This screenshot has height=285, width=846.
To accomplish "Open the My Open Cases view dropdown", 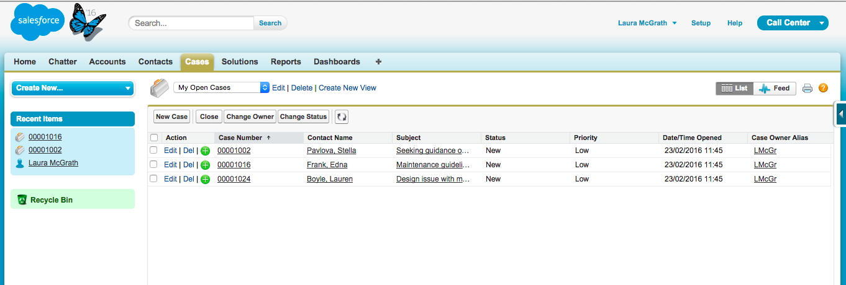I will click(x=221, y=88).
